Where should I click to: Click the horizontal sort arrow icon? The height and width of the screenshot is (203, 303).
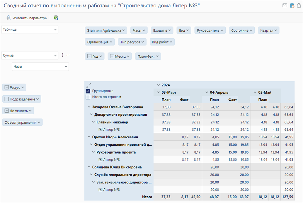68,55
